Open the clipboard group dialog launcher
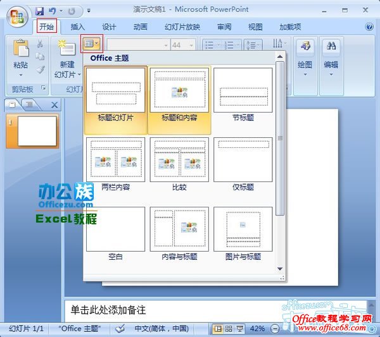The image size is (380, 337). coord(44,88)
